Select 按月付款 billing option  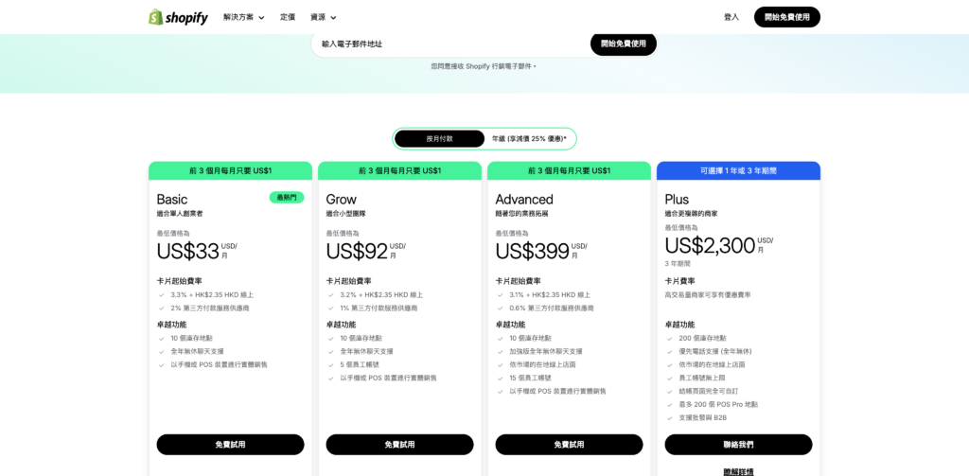click(x=439, y=138)
